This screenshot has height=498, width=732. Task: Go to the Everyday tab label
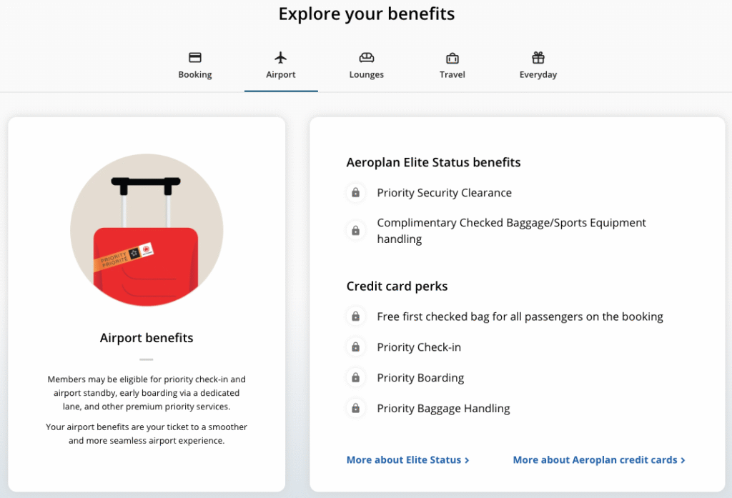[x=538, y=74]
